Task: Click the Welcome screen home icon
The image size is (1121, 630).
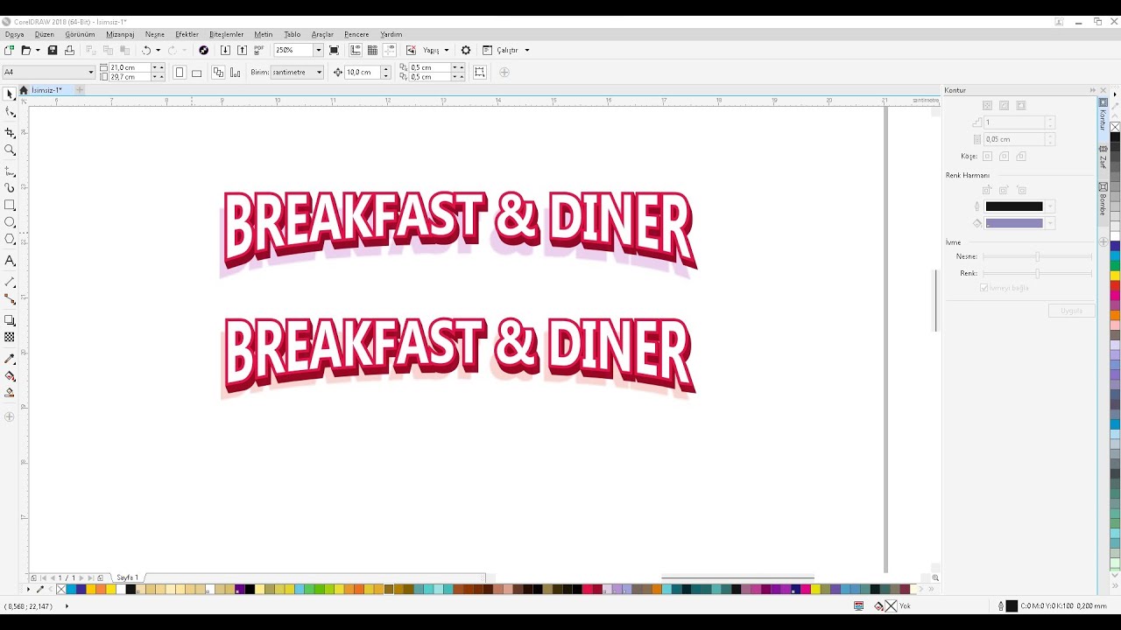Action: [x=24, y=90]
